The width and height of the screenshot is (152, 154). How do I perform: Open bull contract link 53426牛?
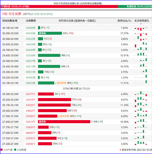point(30,127)
